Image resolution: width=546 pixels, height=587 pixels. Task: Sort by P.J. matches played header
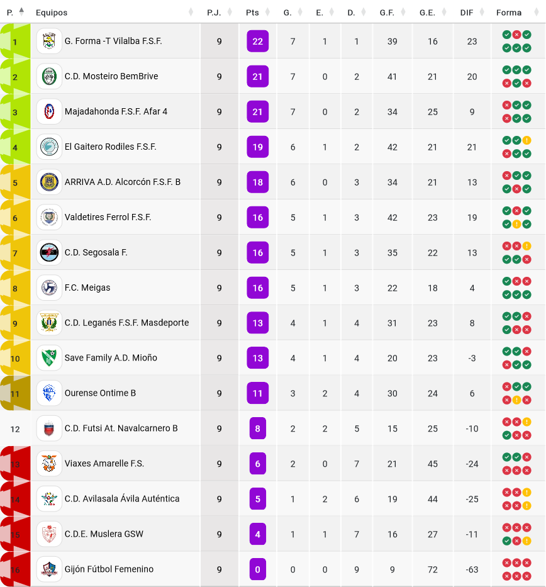pyautogui.click(x=214, y=13)
